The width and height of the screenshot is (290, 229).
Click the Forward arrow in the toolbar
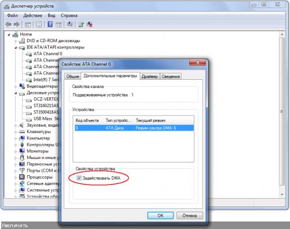17,24
